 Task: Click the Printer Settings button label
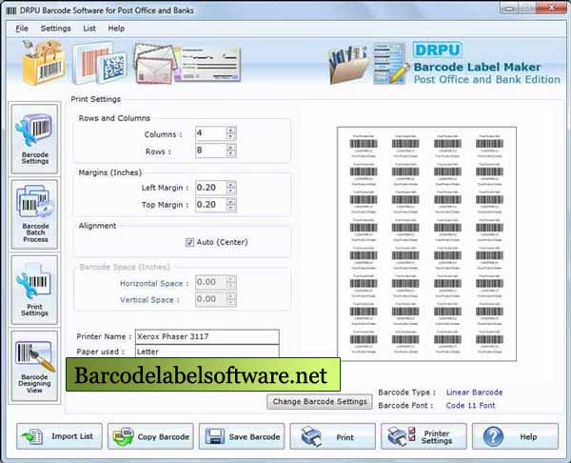[x=437, y=436]
